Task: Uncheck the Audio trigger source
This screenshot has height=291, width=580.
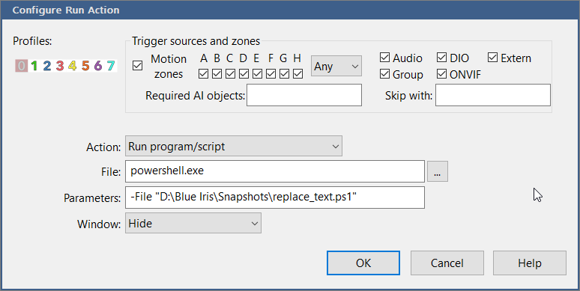Action: (384, 58)
